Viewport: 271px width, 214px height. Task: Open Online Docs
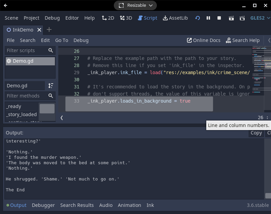click(x=204, y=40)
